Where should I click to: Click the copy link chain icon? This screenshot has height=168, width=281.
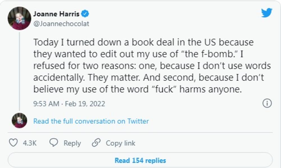pyautogui.click(x=96, y=143)
